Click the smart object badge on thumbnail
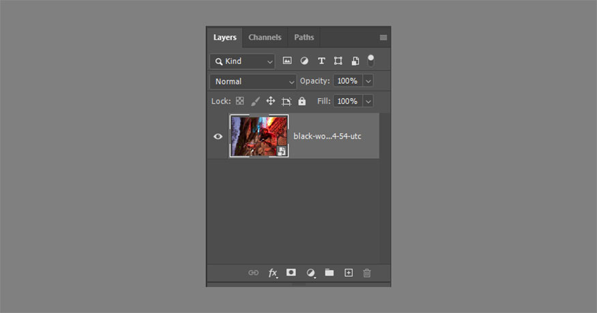This screenshot has height=313, width=597. tap(282, 151)
